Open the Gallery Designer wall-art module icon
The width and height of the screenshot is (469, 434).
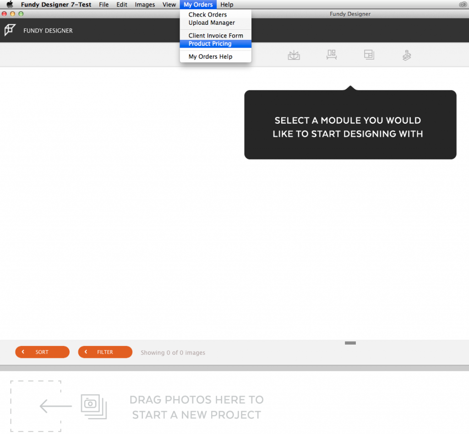[332, 55]
